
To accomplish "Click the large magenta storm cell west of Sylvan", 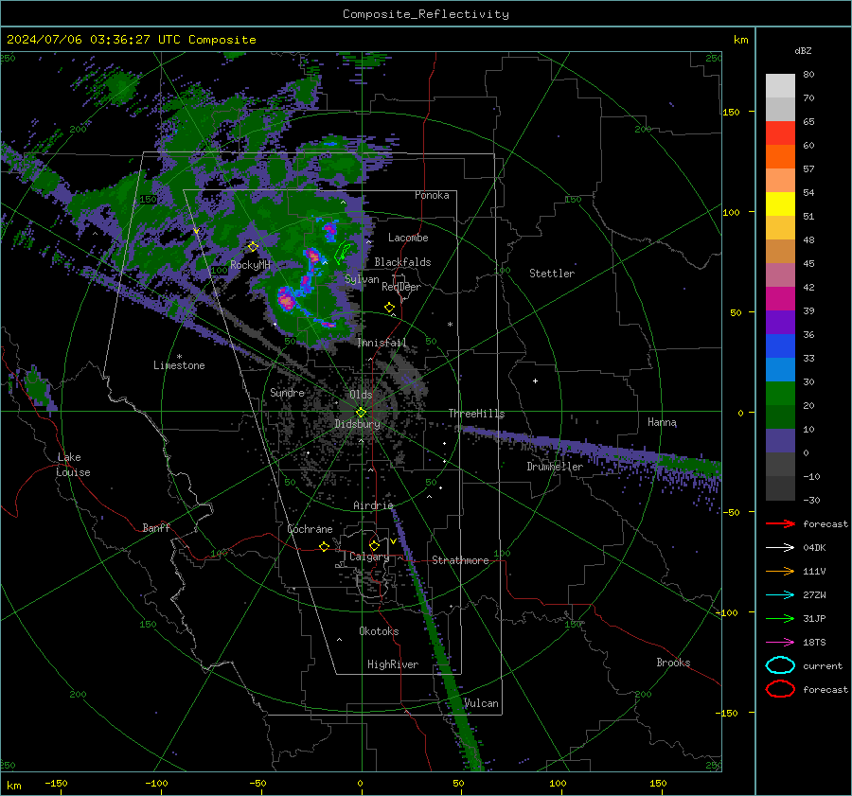I will [x=285, y=299].
